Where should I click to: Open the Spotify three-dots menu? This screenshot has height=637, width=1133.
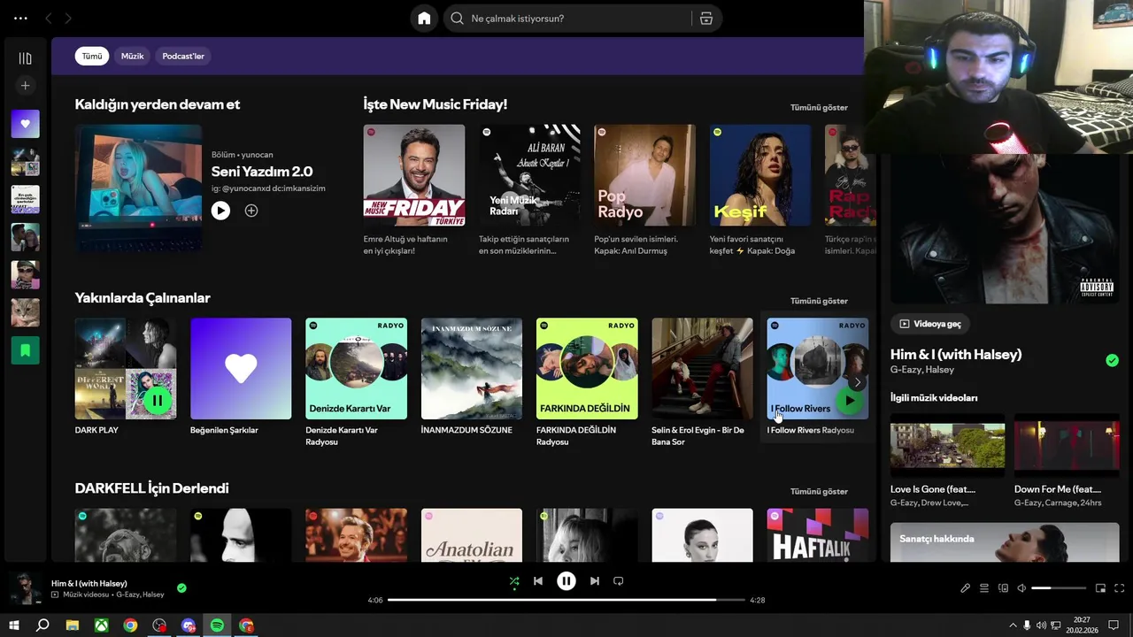coord(20,18)
